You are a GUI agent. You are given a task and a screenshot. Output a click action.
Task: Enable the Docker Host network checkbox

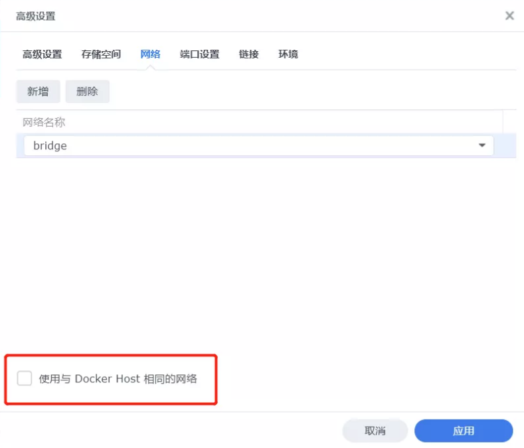[x=25, y=379]
